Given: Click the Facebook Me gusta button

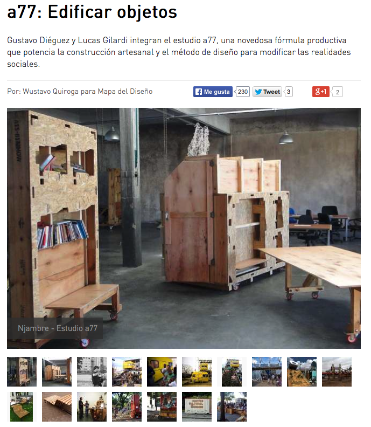Looking at the screenshot, I should 213,92.
